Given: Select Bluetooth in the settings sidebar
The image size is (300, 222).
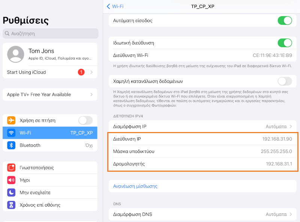Looking at the screenshot, I should point(50,145).
